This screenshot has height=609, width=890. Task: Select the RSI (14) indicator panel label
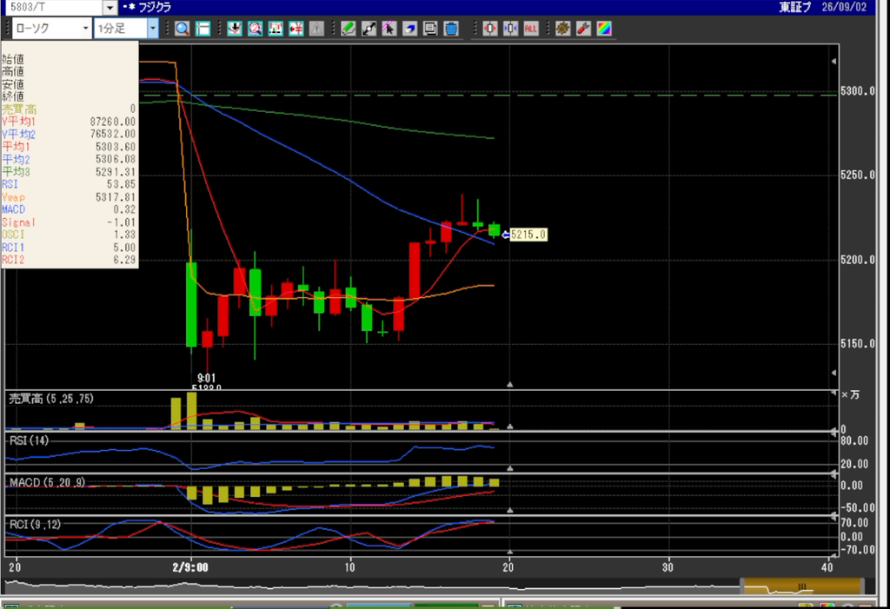tap(29, 440)
